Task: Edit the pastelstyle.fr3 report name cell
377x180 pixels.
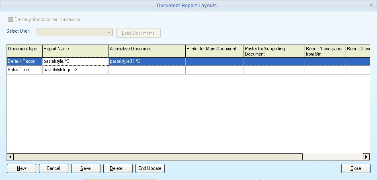Action: pyautogui.click(x=75, y=61)
